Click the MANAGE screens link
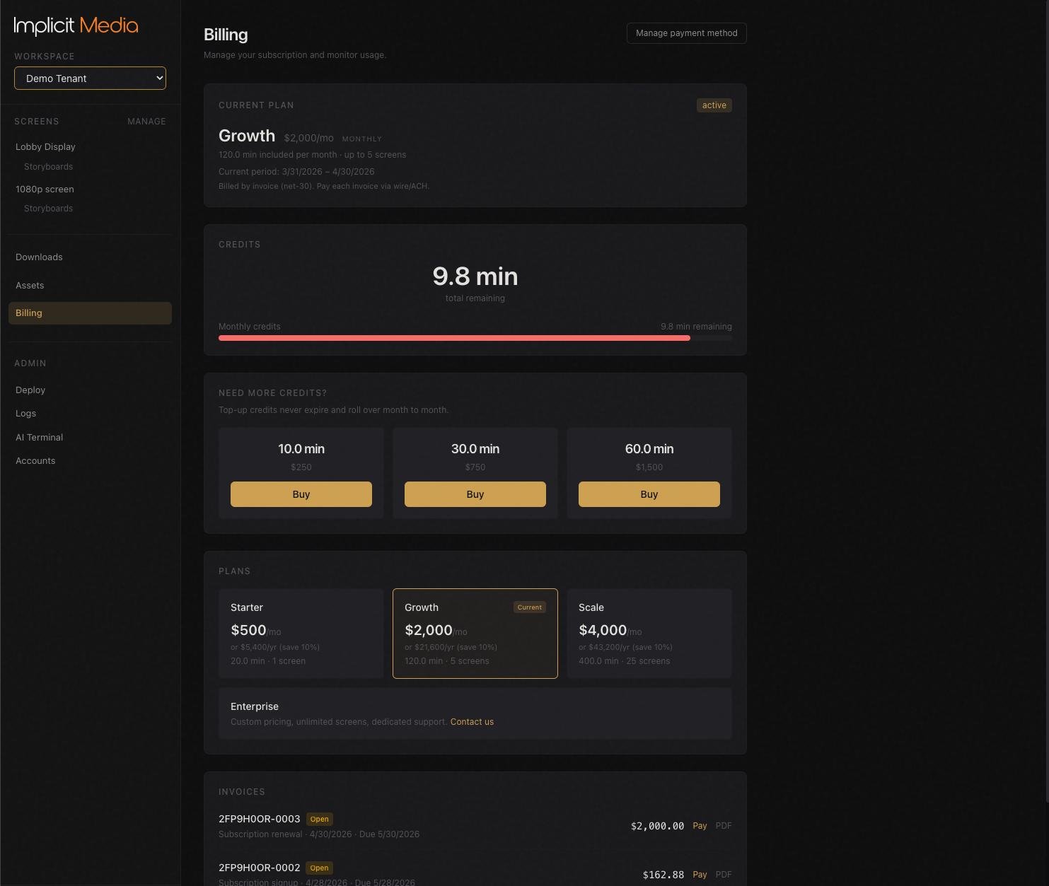This screenshot has width=1049, height=886. pos(146,122)
